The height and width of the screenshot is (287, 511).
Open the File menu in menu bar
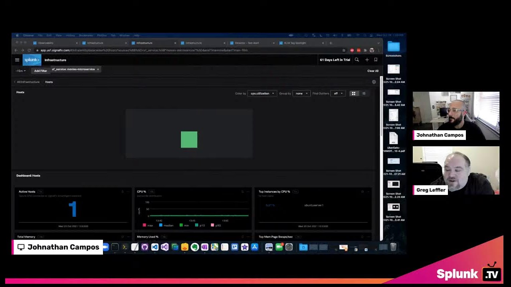click(x=40, y=35)
